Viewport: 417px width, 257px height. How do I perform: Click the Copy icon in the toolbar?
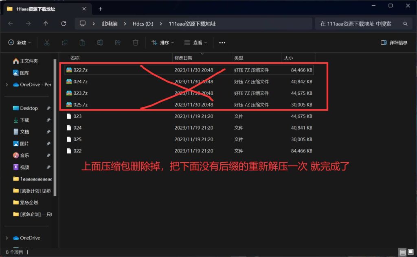pyautogui.click(x=65, y=42)
